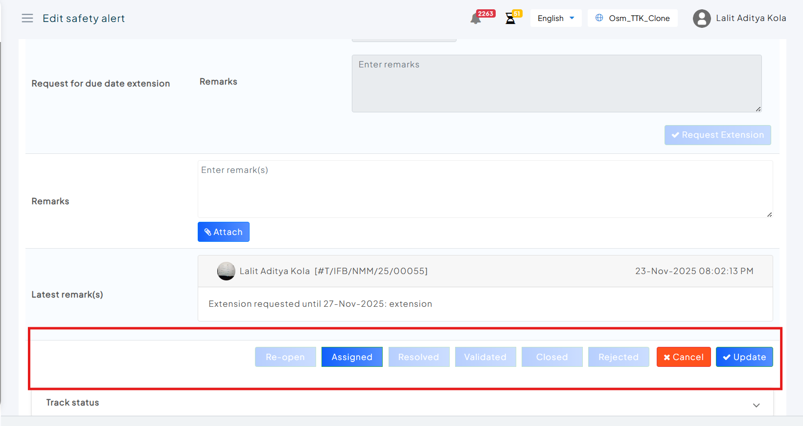The height and width of the screenshot is (426, 803).
Task: Focus the Enter remark(s) text area
Action: click(484, 189)
